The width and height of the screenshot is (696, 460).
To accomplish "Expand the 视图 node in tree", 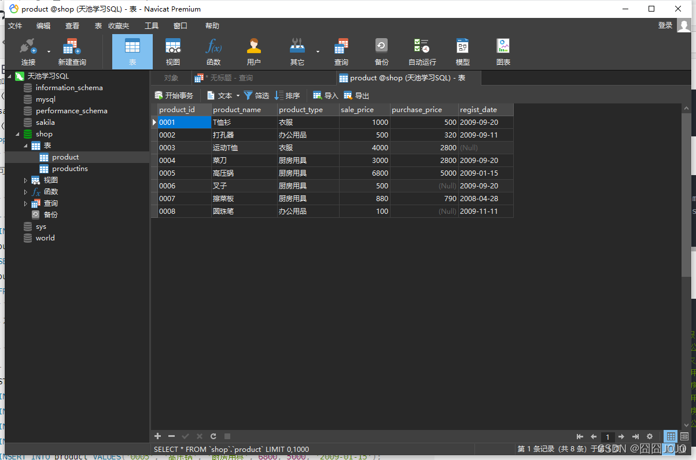I will pyautogui.click(x=25, y=180).
